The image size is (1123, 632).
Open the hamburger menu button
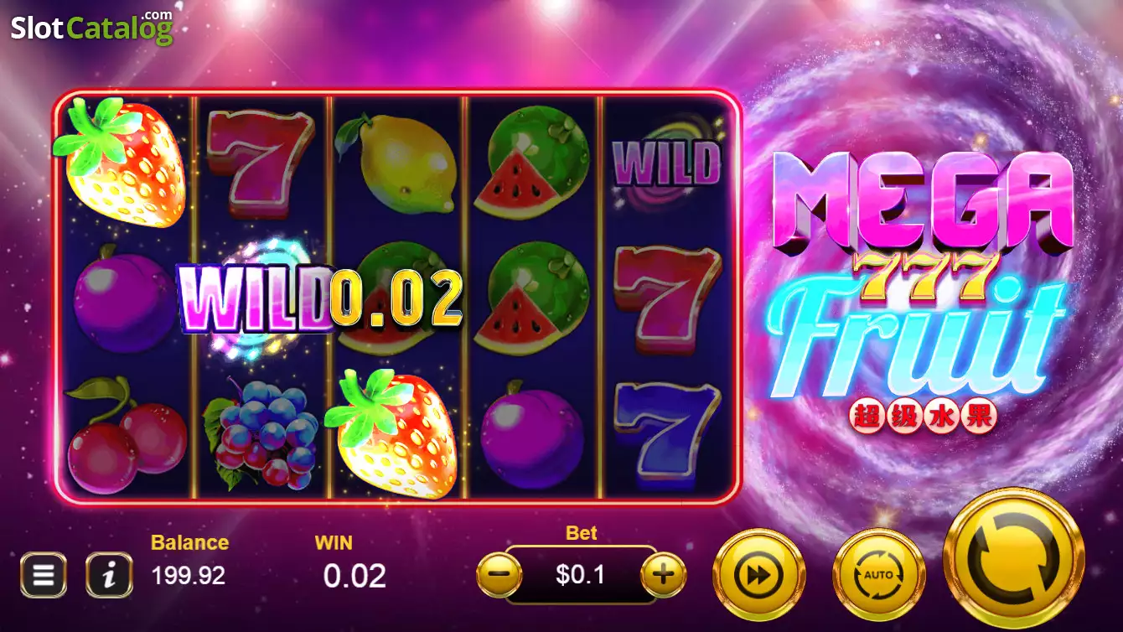44,575
